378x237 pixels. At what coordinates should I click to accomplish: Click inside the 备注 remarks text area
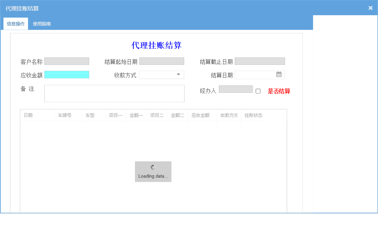coord(114,93)
